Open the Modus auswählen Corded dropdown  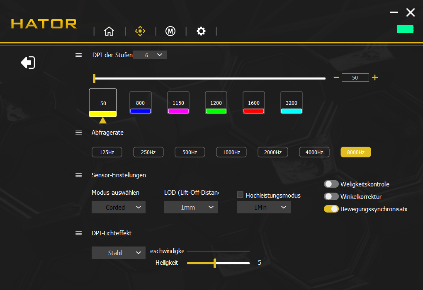tap(119, 207)
